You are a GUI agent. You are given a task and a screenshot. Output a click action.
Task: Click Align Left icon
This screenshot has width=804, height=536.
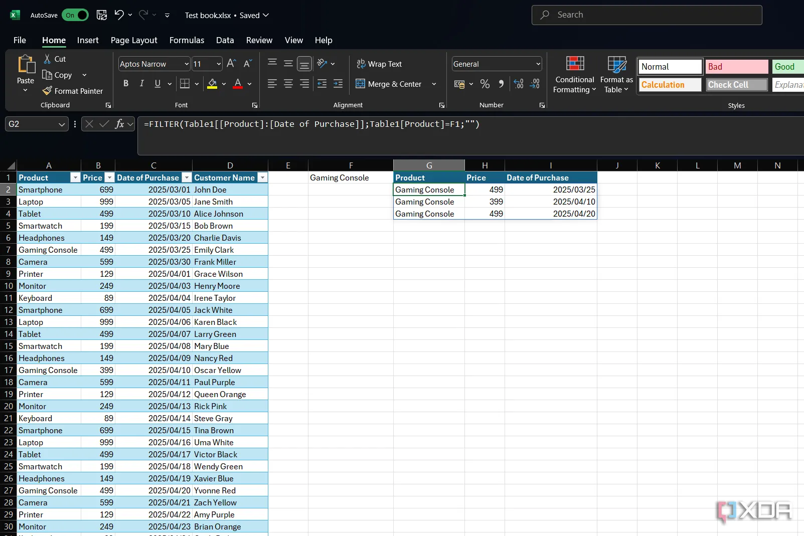click(x=272, y=84)
